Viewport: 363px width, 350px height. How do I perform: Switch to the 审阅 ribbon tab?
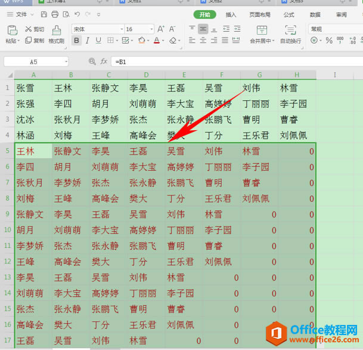click(342, 14)
